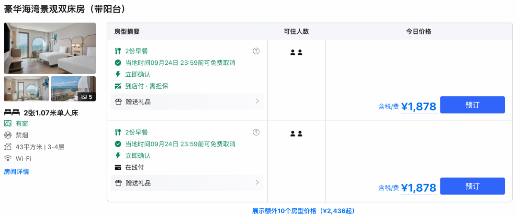This screenshot has width=517, height=216.
Task: Click the occupancy people icon in first row
Action: [296, 52]
